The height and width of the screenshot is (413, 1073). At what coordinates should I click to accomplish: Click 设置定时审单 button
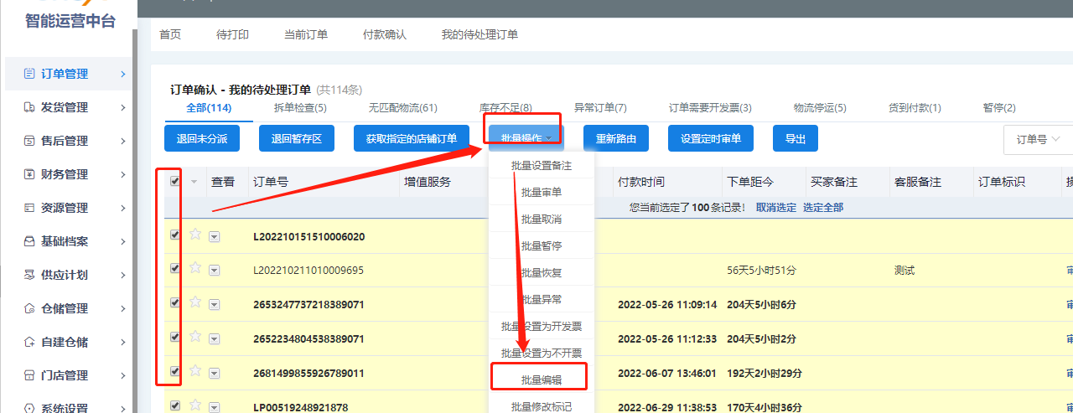[x=711, y=138]
